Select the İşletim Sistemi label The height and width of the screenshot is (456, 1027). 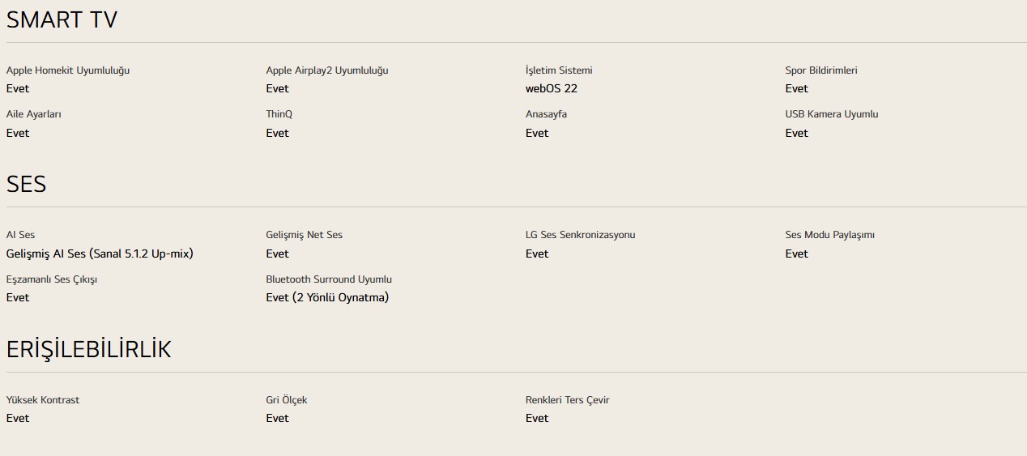pos(559,70)
